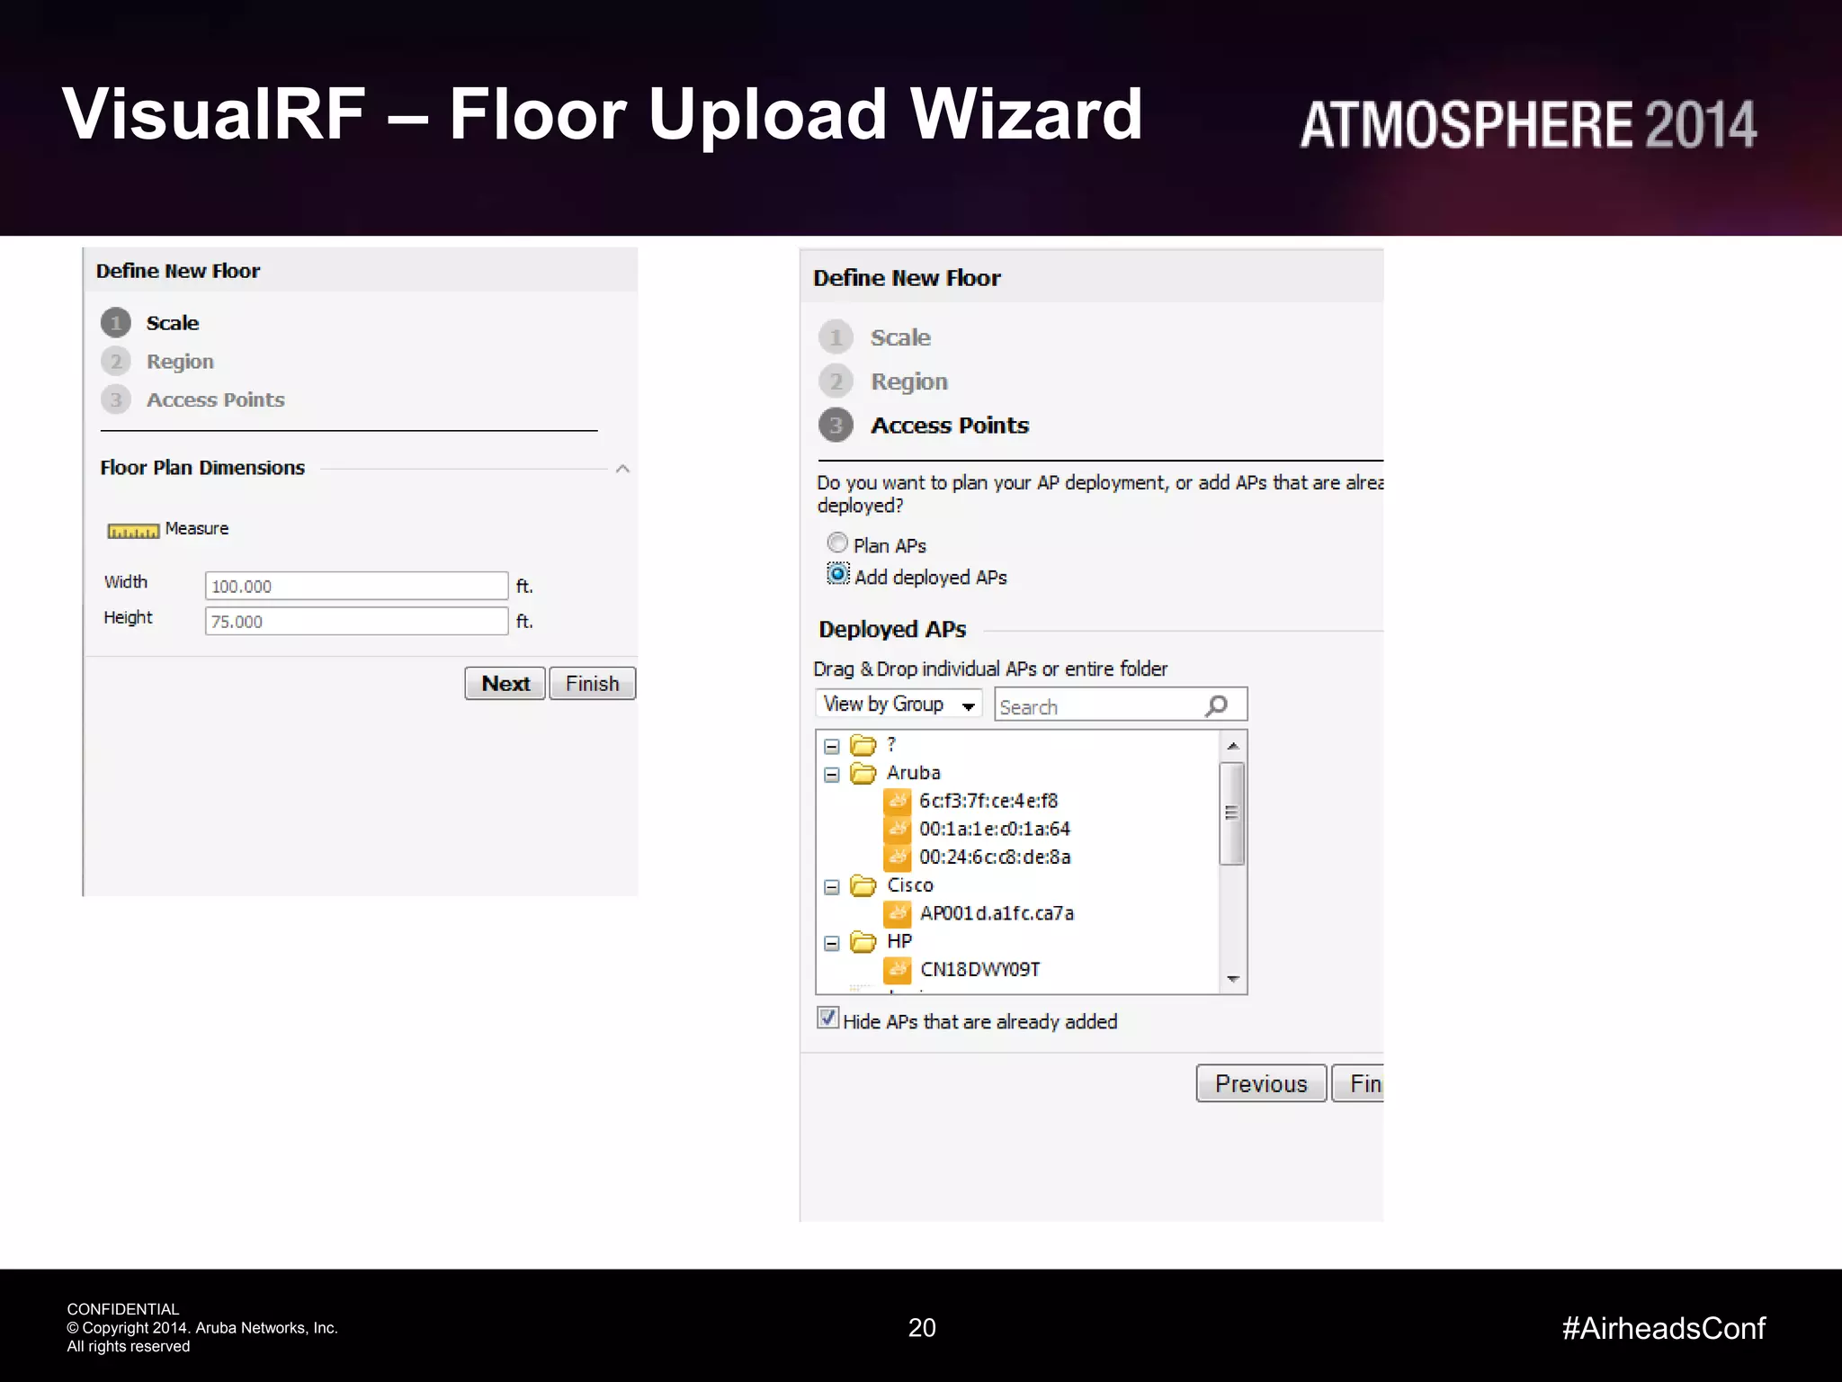Click the search magnifier icon
The height and width of the screenshot is (1382, 1842).
coord(1217,706)
